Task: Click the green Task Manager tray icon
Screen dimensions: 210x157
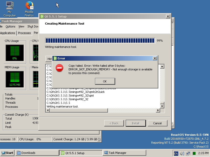Action: (x=194, y=153)
